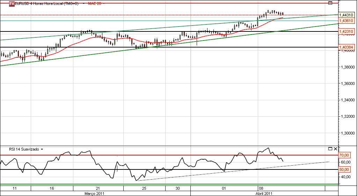Click date 11 on time axis

[15, 188]
